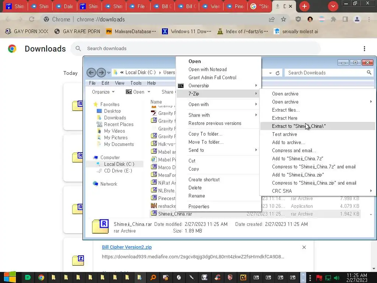
Task: Open the Explorer File menu
Action: pos(92,83)
